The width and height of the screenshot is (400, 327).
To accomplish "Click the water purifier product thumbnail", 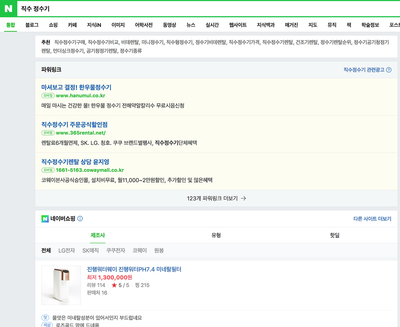I will [x=61, y=285].
